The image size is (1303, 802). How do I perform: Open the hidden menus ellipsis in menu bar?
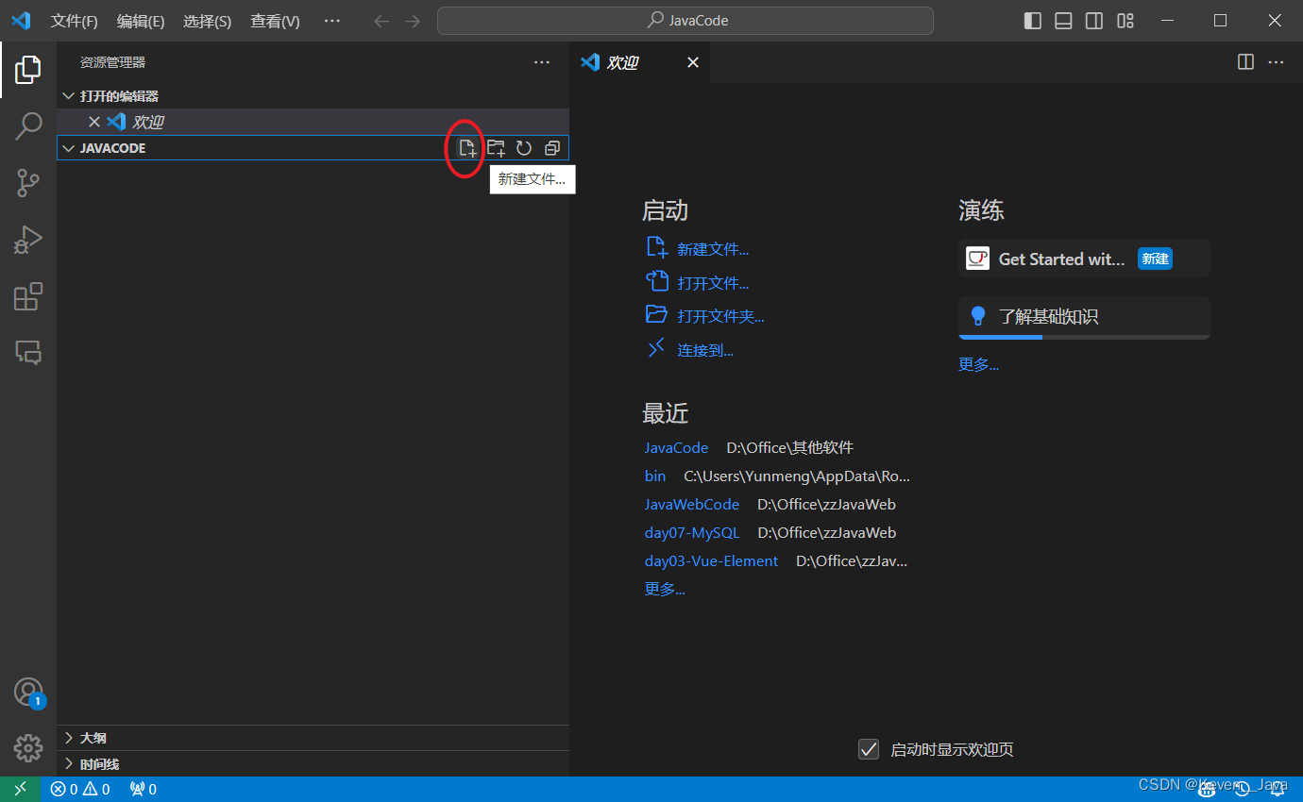(x=332, y=21)
